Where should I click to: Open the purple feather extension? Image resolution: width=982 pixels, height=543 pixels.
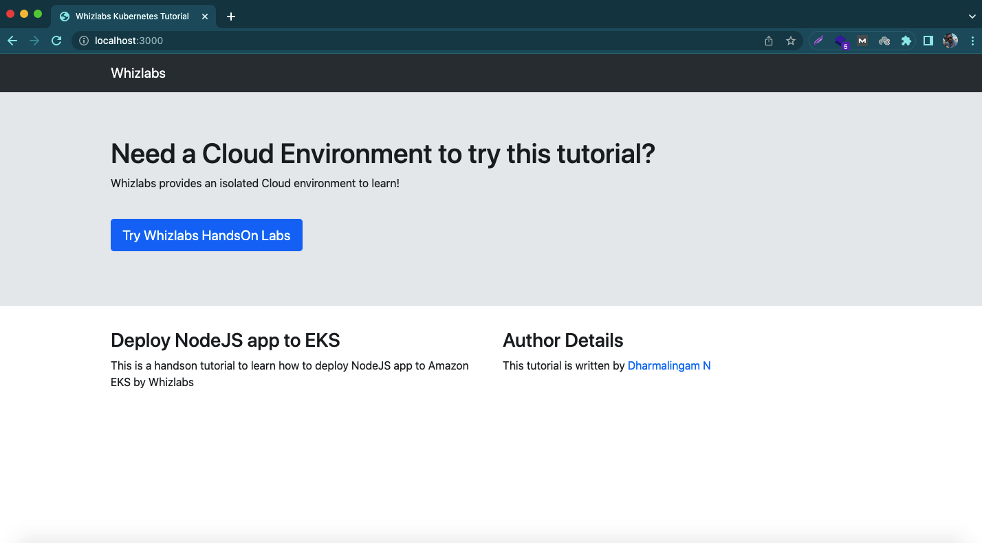coord(818,41)
